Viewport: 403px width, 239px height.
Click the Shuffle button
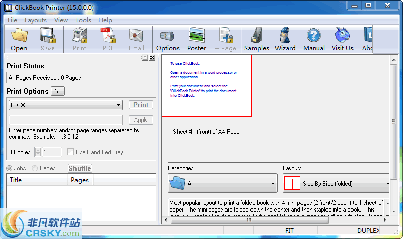[80, 168]
